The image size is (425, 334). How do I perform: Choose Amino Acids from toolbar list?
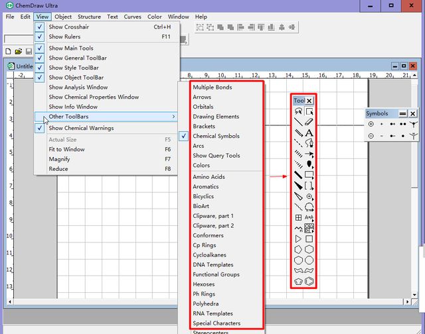pos(209,177)
